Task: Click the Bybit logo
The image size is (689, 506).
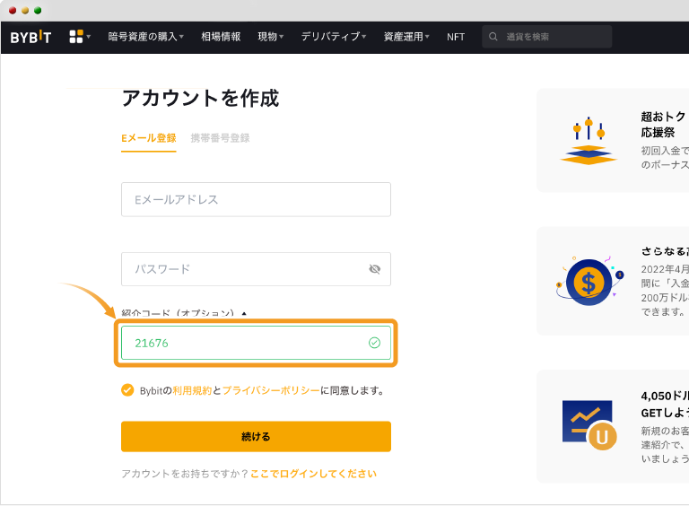Action: pyautogui.click(x=31, y=37)
